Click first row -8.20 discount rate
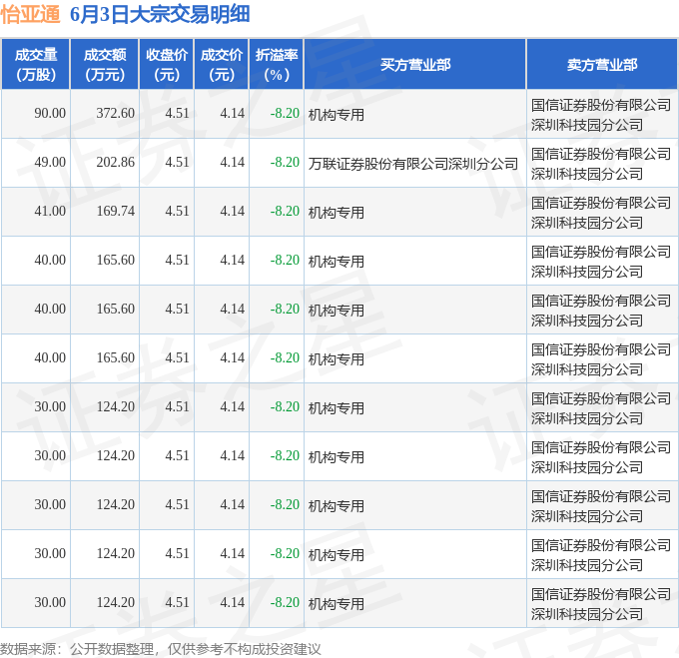This screenshot has height=658, width=679. [x=285, y=114]
